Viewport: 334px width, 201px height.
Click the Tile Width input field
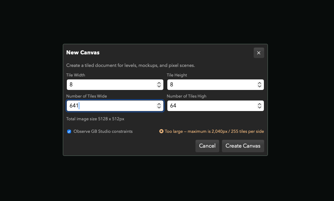pos(111,85)
